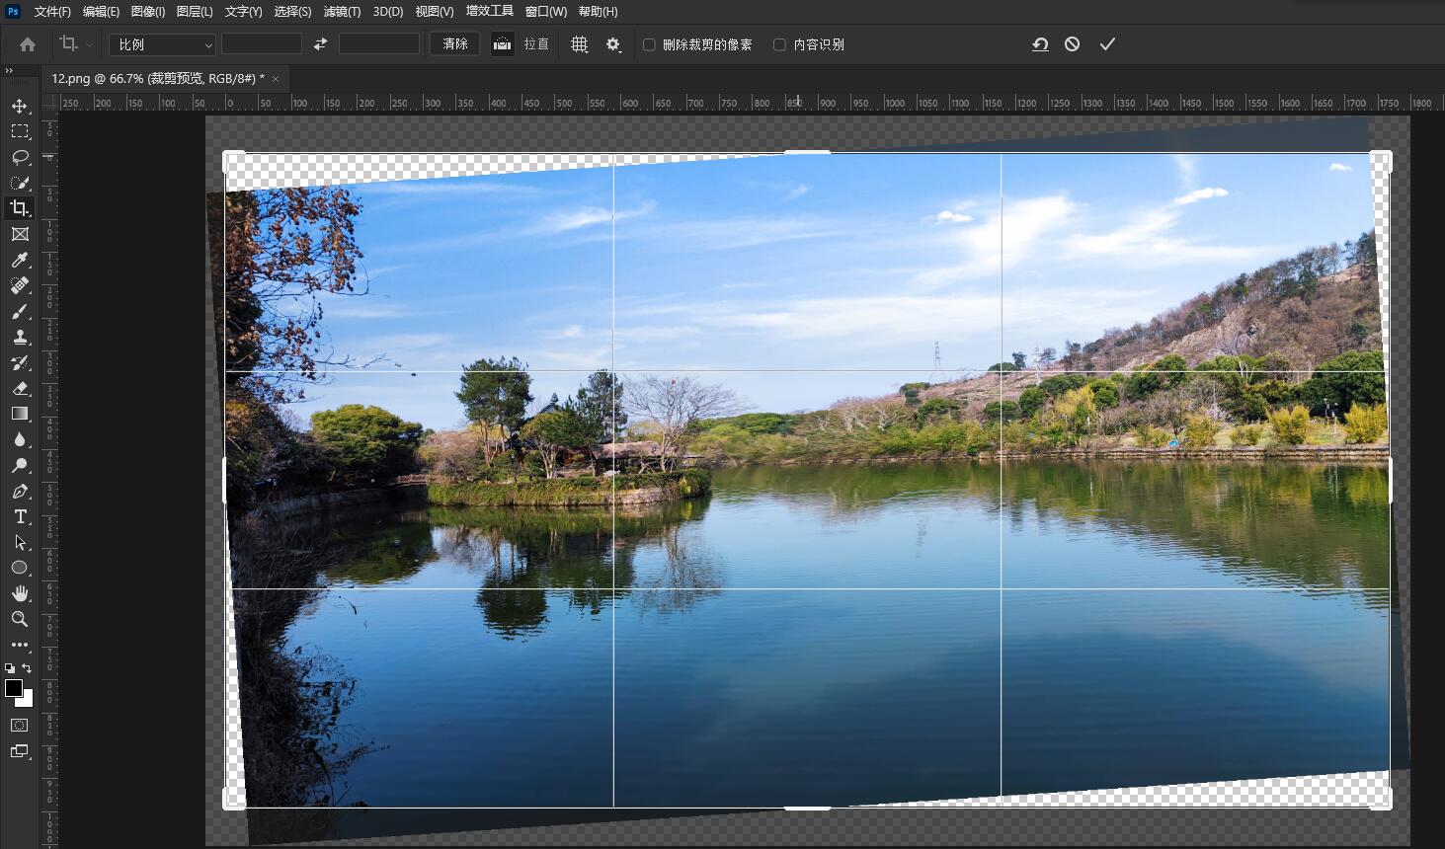
Task: Enable the 内容识别 checkbox
Action: pyautogui.click(x=779, y=44)
